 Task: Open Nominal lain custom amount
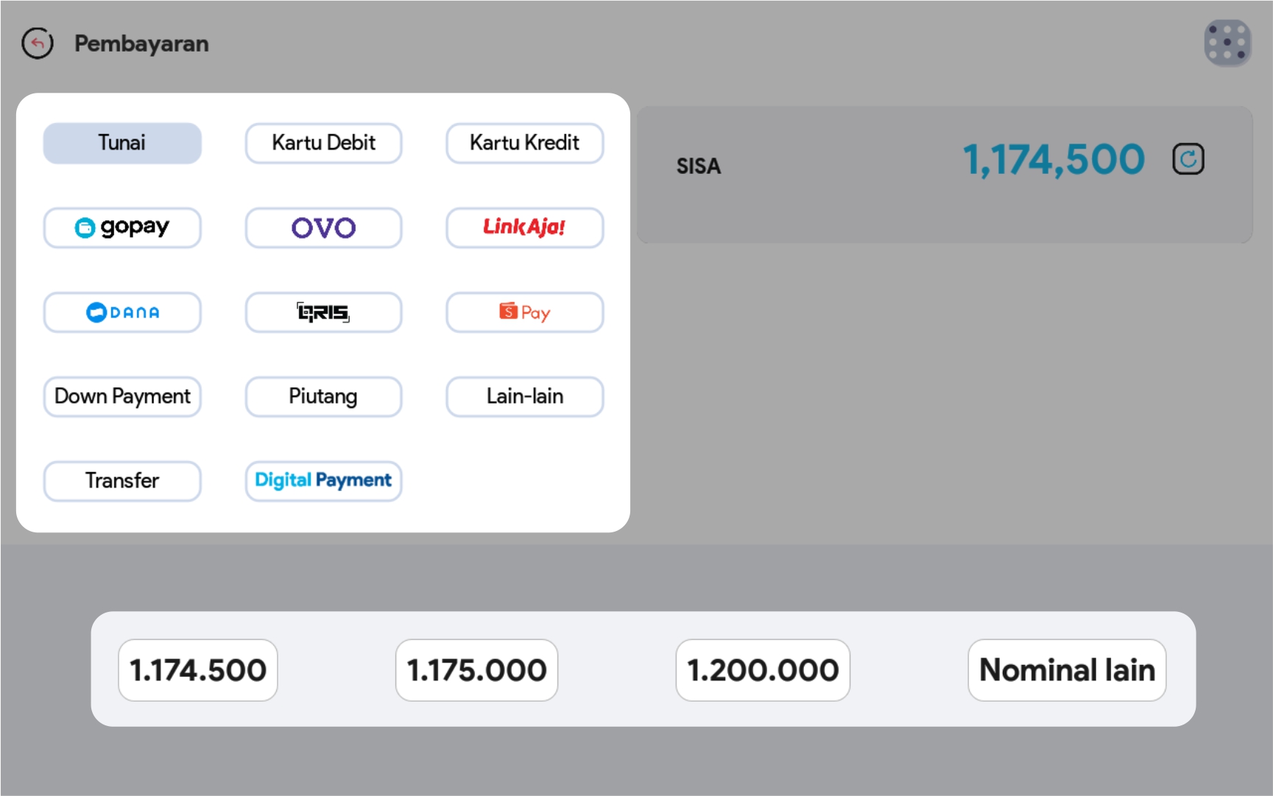point(1067,670)
